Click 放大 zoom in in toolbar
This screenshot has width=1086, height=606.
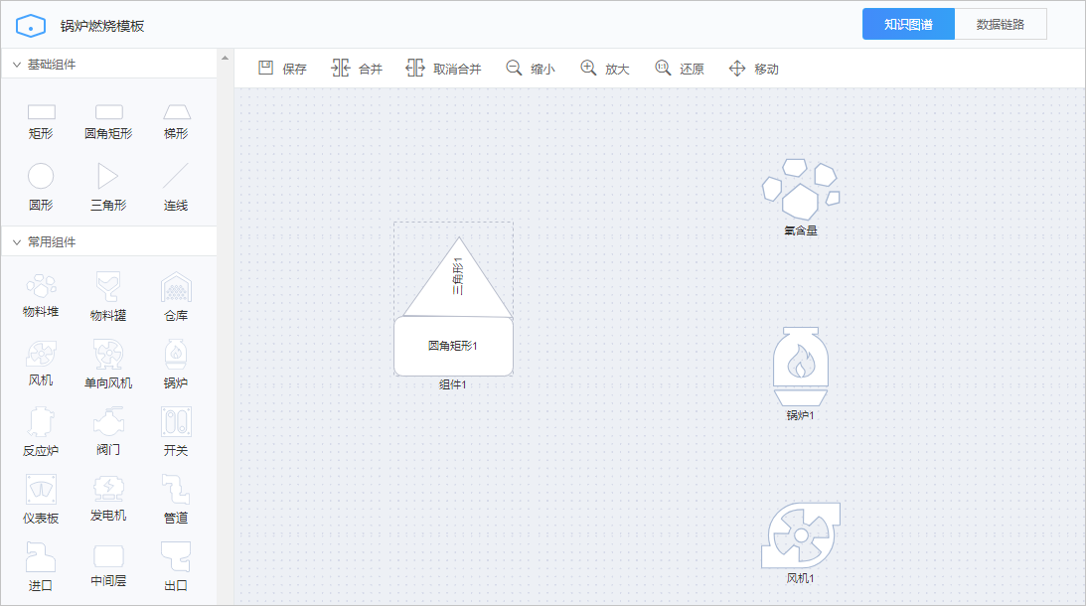(x=605, y=69)
